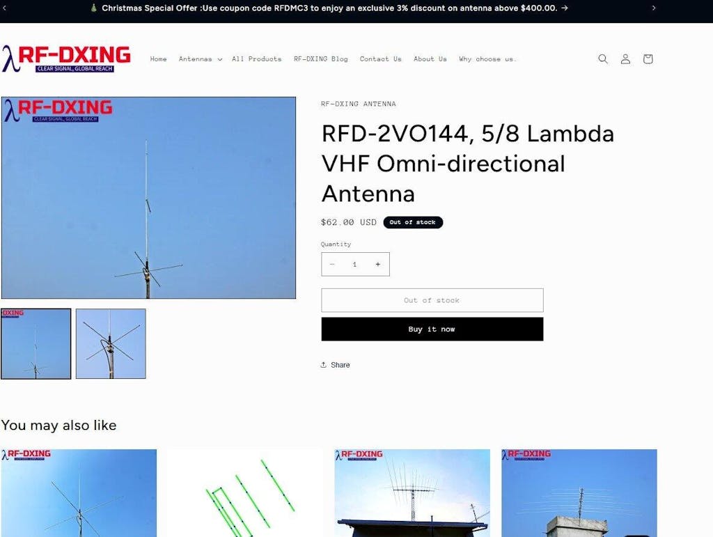The width and height of the screenshot is (713, 537).
Task: Click the Share button
Action: [x=335, y=365]
